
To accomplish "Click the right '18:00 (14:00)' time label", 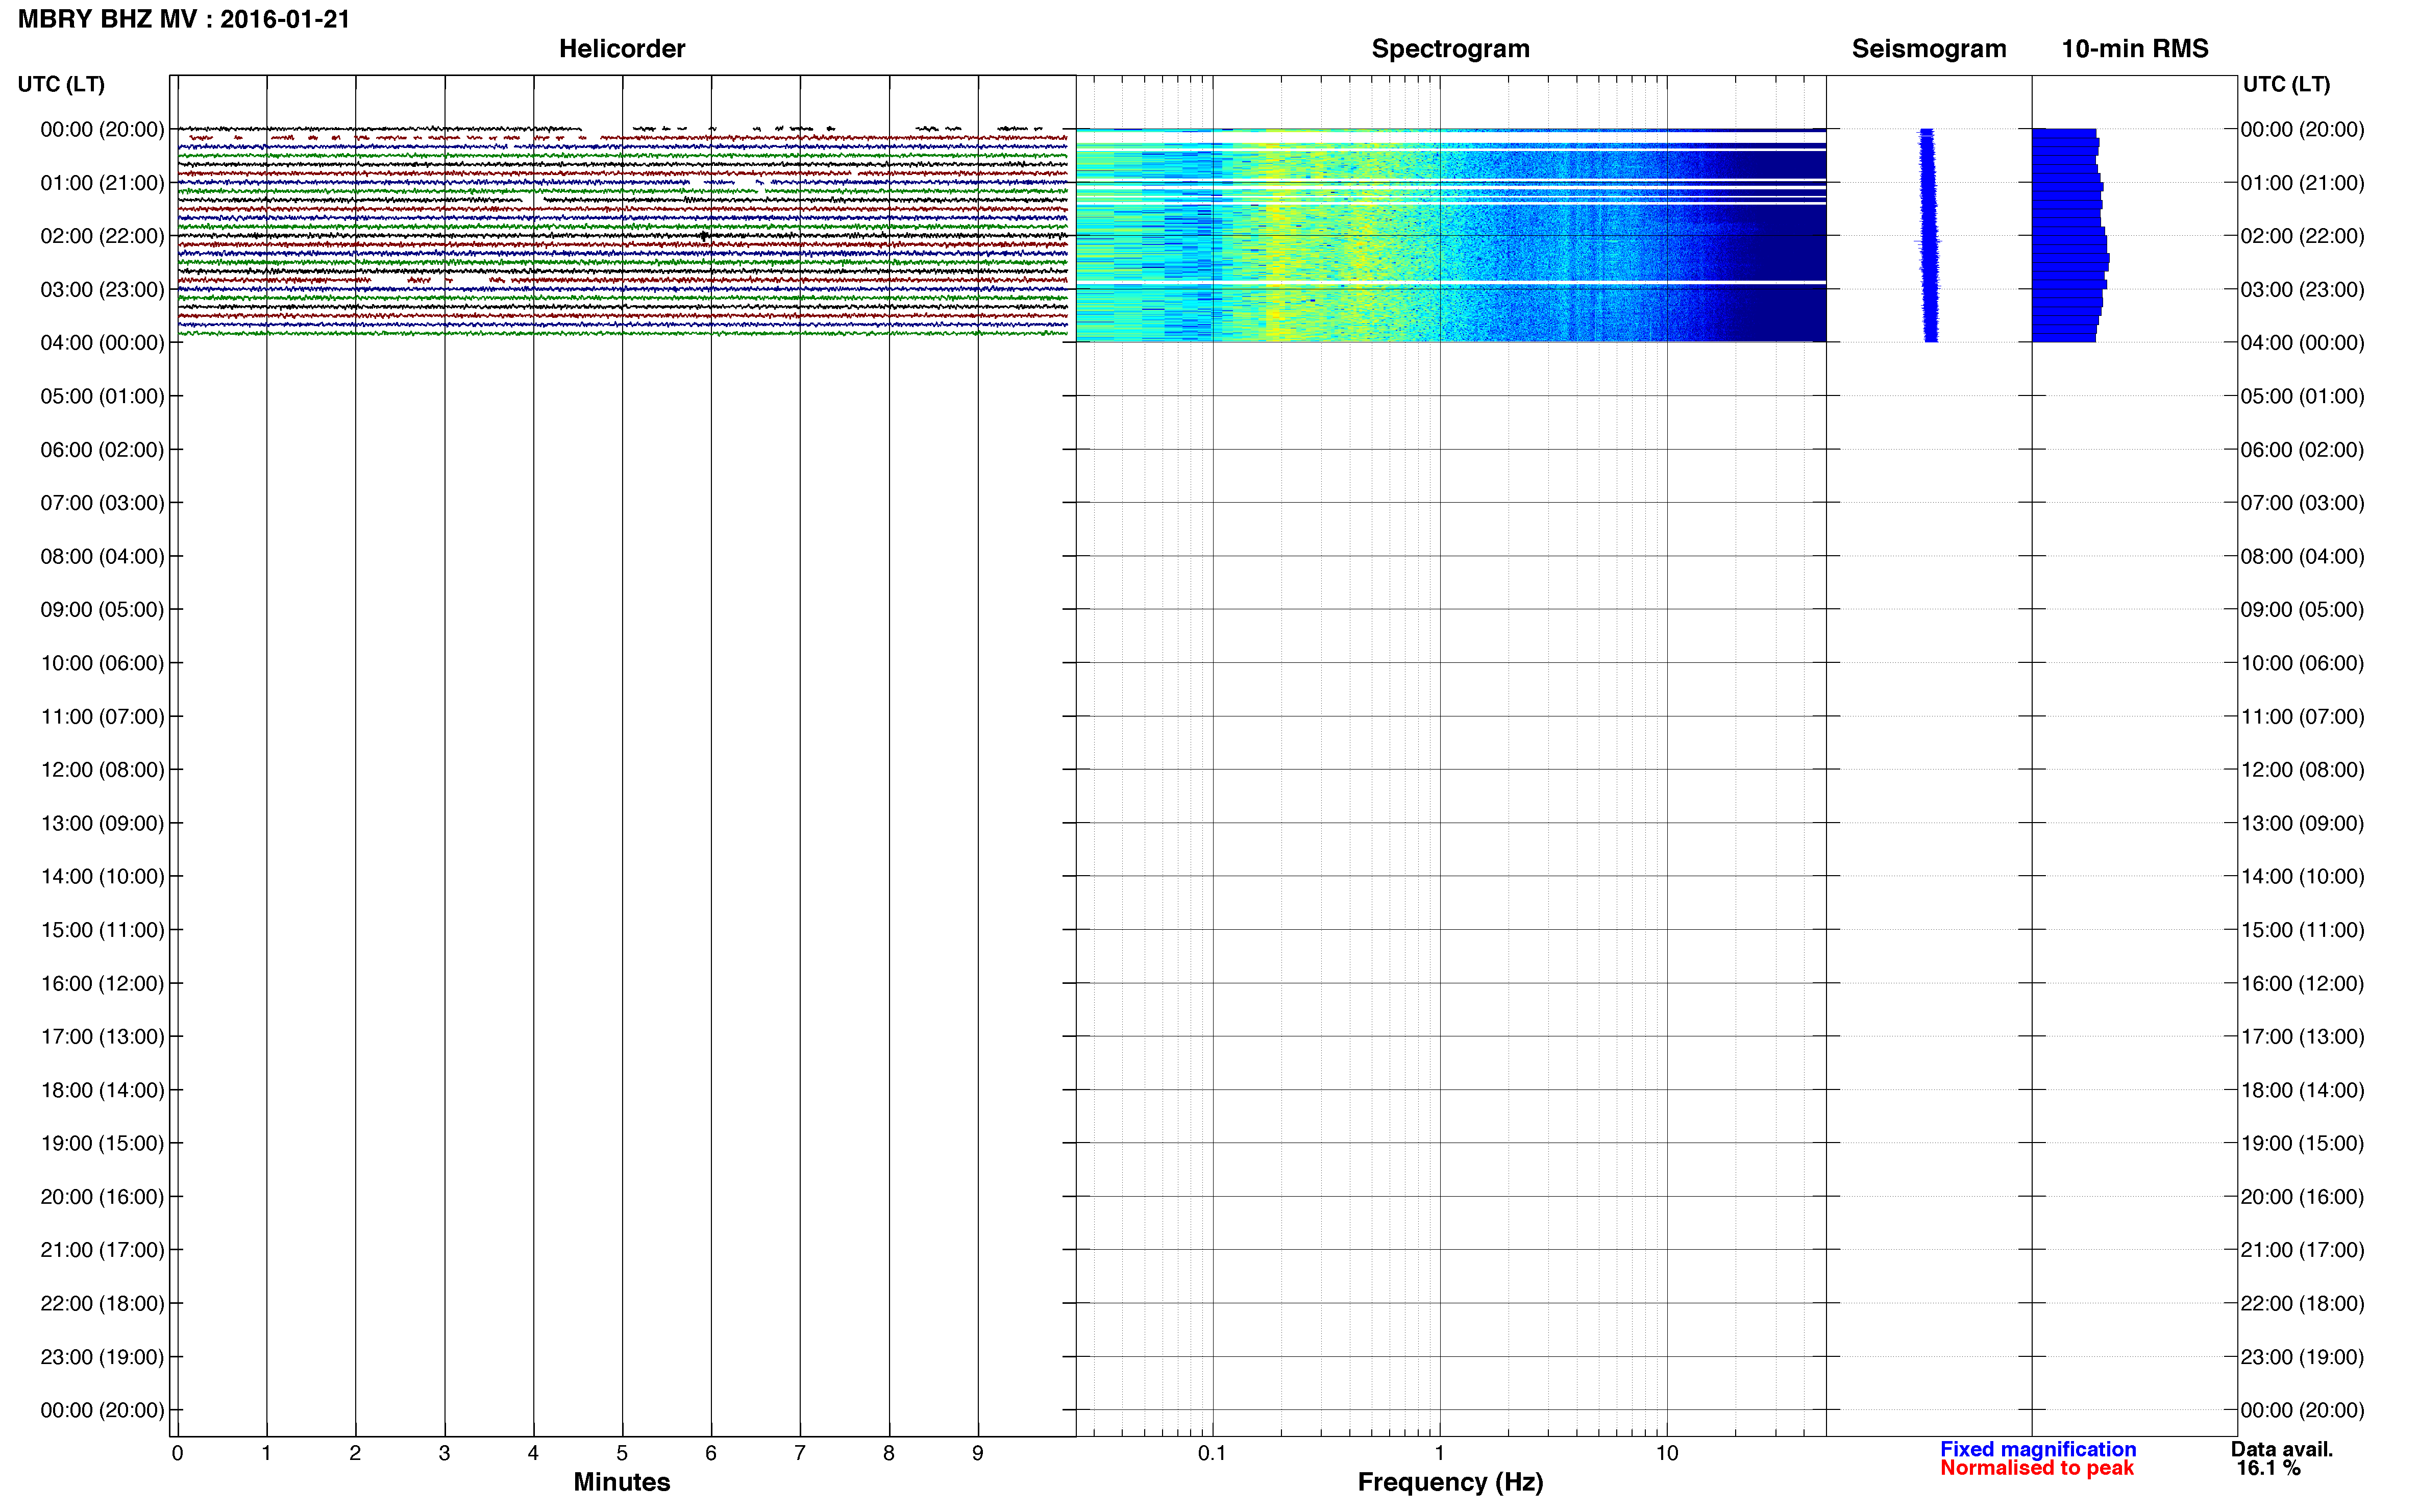I will (x=2302, y=1091).
